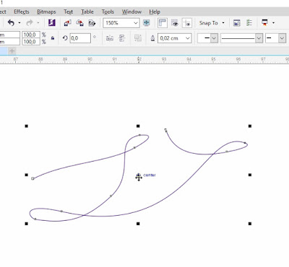Viewport: 289px width, 267px height.
Task: Click the rotation angle field showing 0,0
Action: (80, 38)
